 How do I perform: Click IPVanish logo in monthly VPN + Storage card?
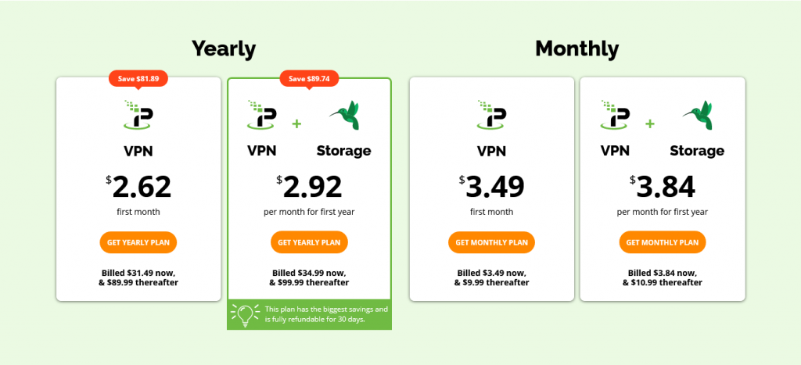pos(615,114)
